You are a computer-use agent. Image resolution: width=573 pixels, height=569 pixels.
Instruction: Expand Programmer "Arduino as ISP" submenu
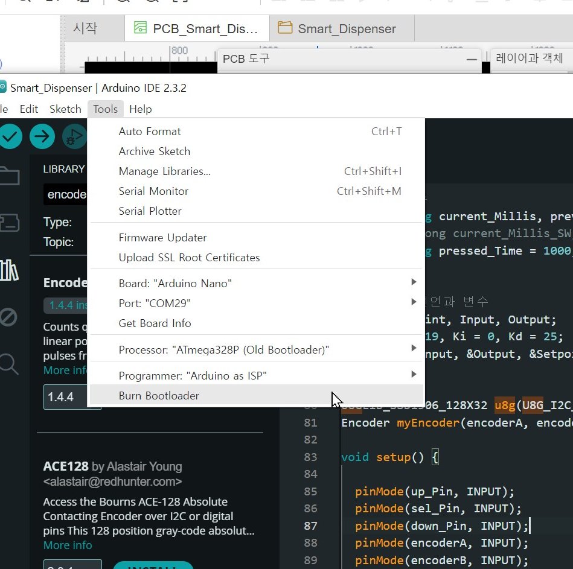pyautogui.click(x=257, y=376)
